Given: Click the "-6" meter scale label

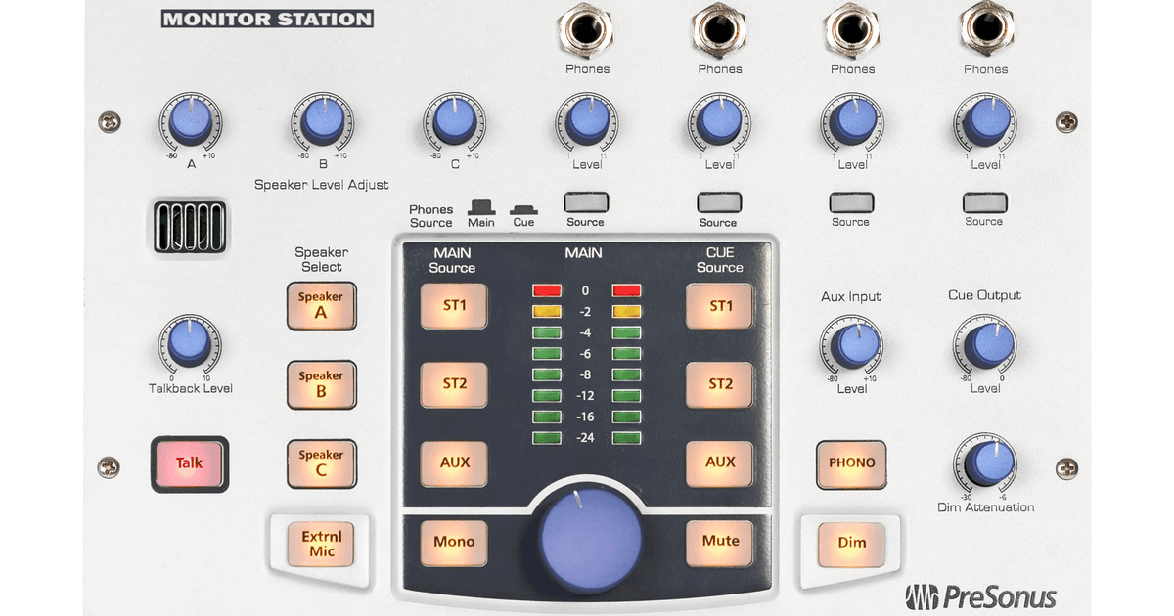Looking at the screenshot, I should [x=586, y=353].
